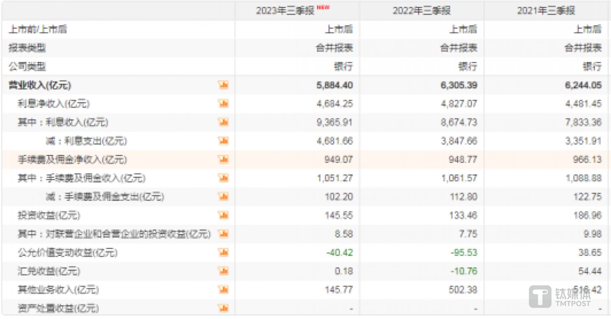Open chart icon beside 投资收益
Viewport: 611px width, 319px height.
pyautogui.click(x=223, y=215)
